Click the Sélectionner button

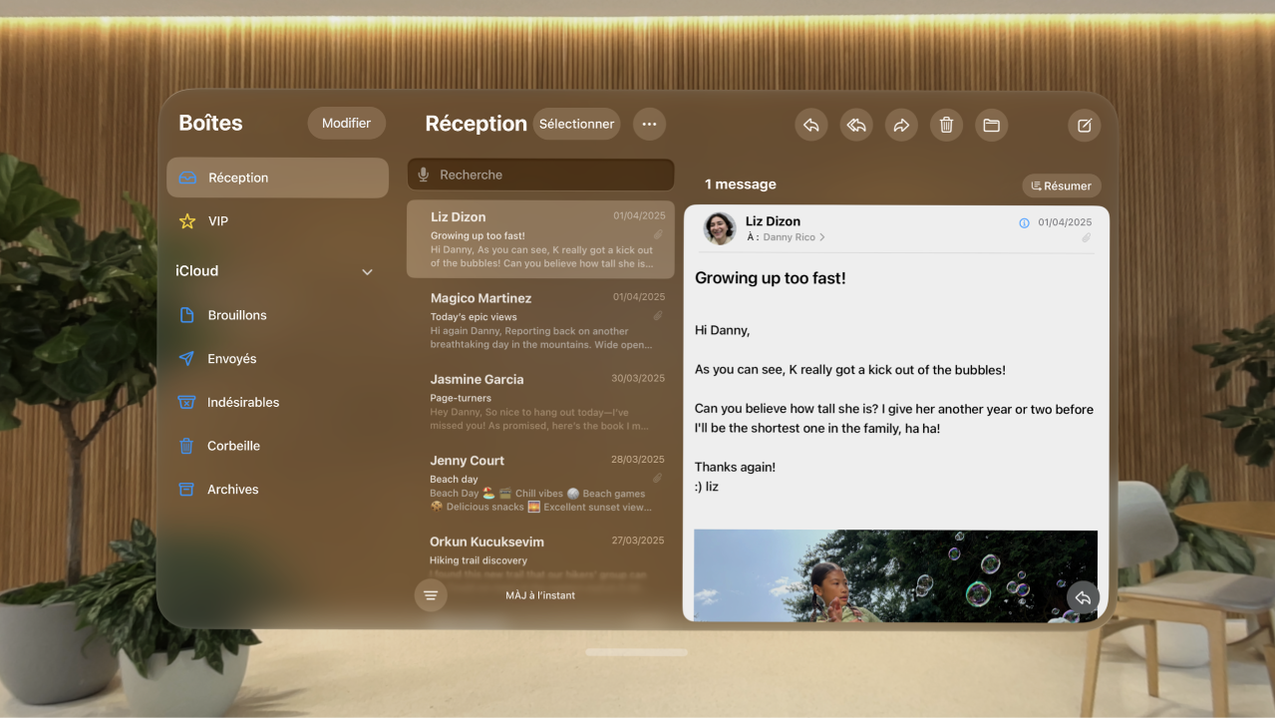point(576,124)
